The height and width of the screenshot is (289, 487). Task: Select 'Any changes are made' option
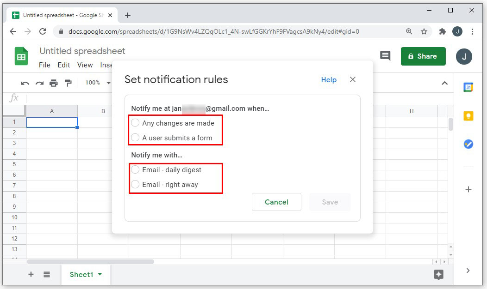(135, 123)
